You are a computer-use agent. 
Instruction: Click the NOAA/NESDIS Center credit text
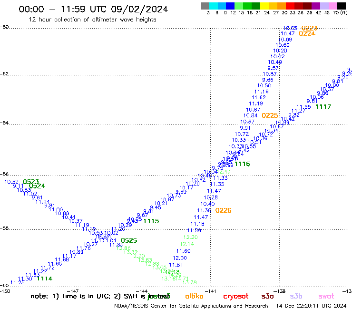point(191,306)
